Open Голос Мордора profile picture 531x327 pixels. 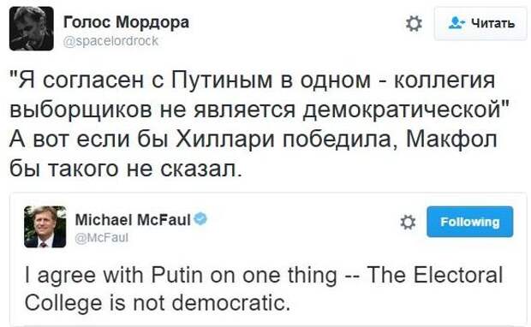point(32,28)
